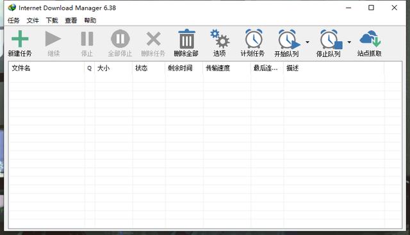410x235 pixels.
Task: Open the 查看 menu
Action: point(71,20)
